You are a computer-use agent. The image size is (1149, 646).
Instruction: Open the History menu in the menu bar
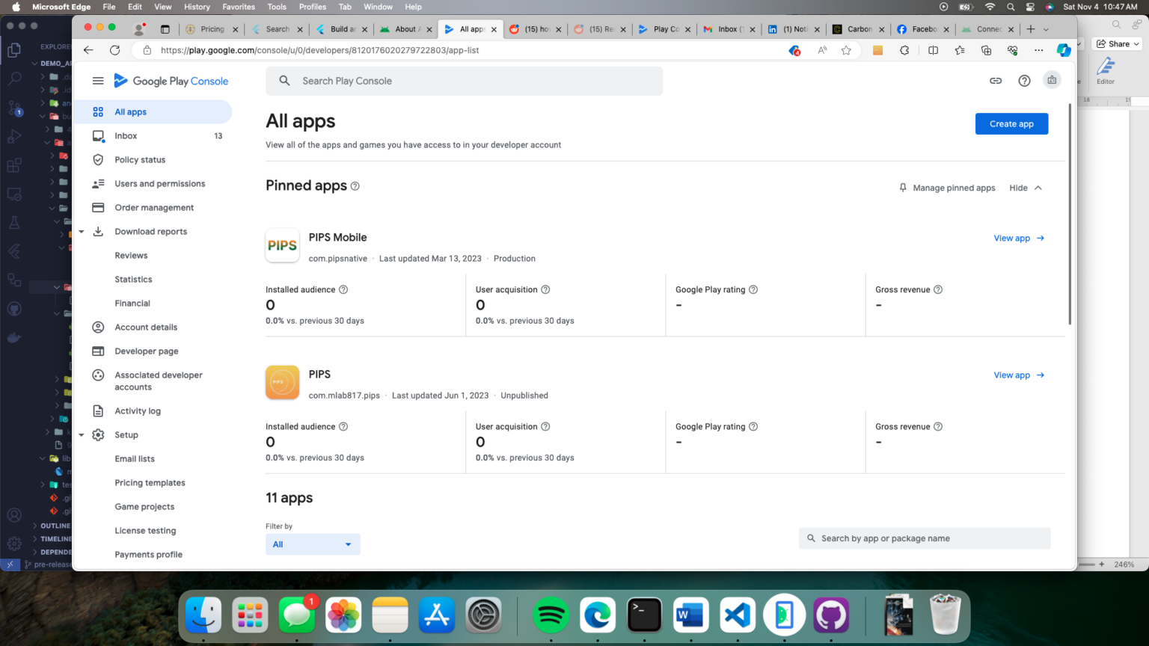point(197,7)
